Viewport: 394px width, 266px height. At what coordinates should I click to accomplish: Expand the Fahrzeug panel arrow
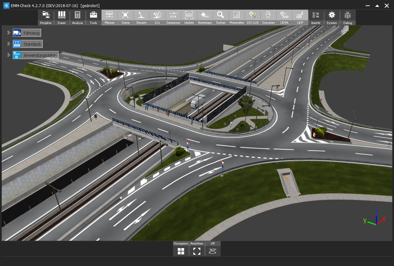[x=8, y=33]
